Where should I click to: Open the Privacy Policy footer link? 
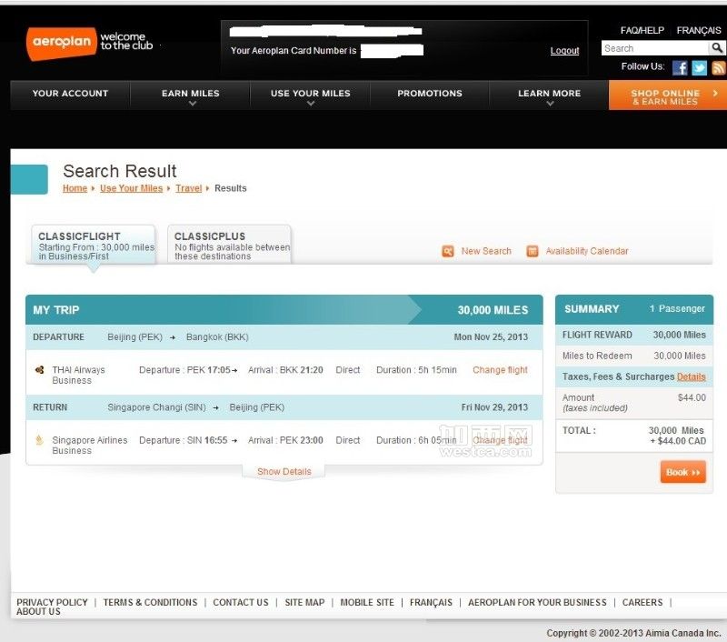click(x=52, y=602)
